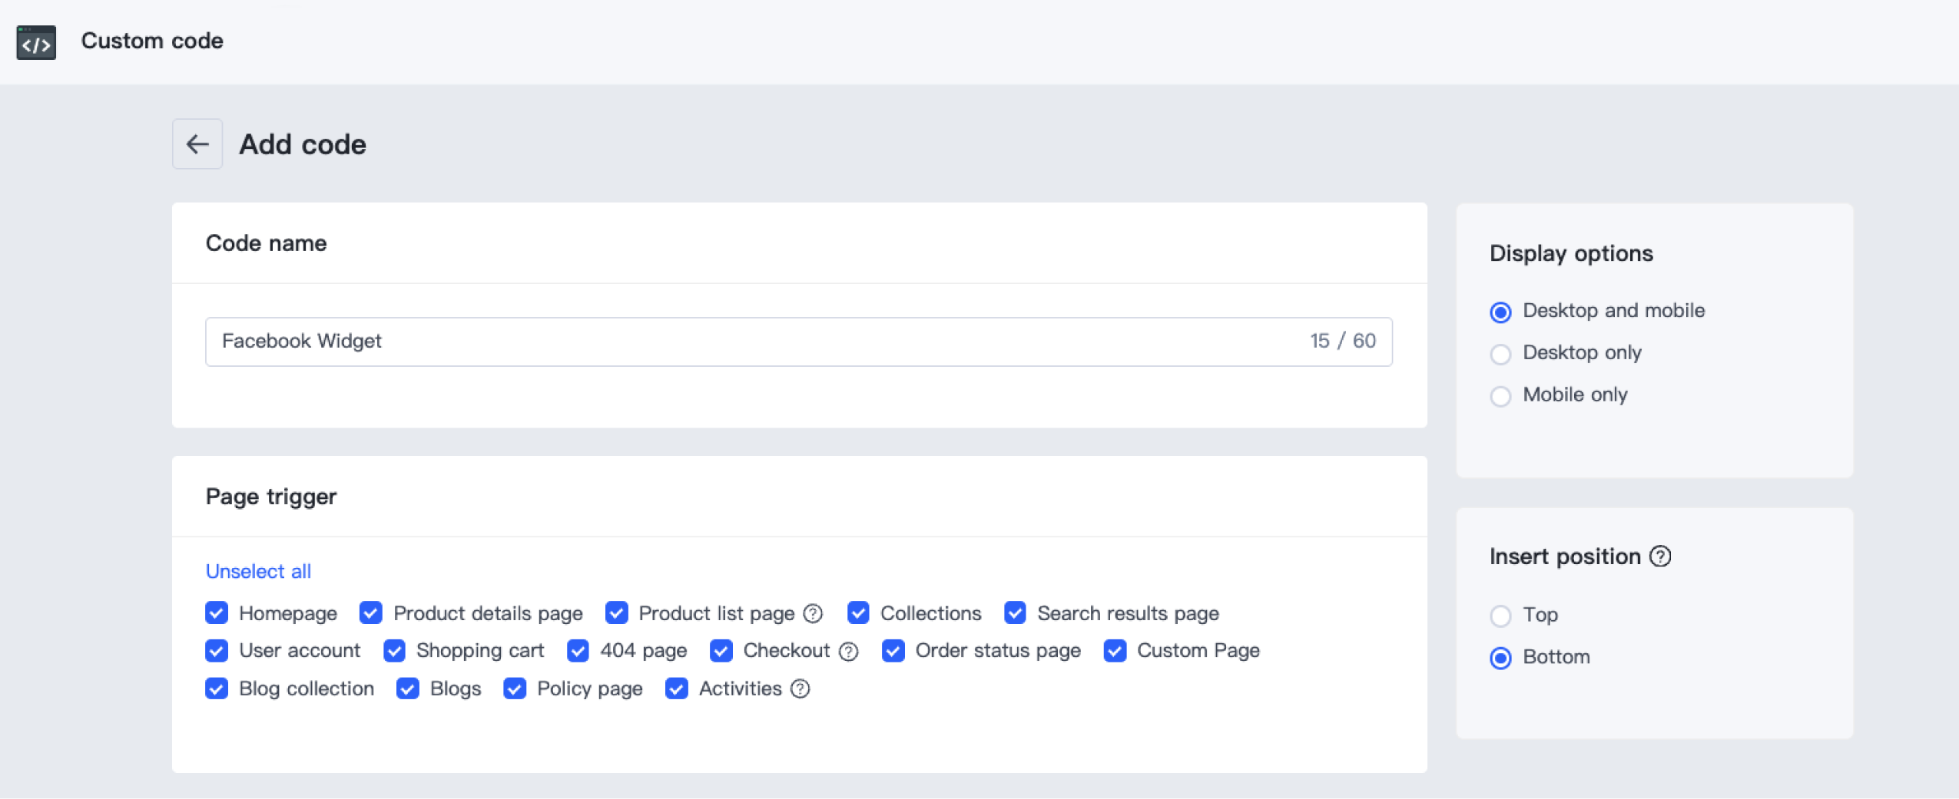Uncheck the Homepage checkbox
Image resolution: width=1959 pixels, height=799 pixels.
coord(217,613)
